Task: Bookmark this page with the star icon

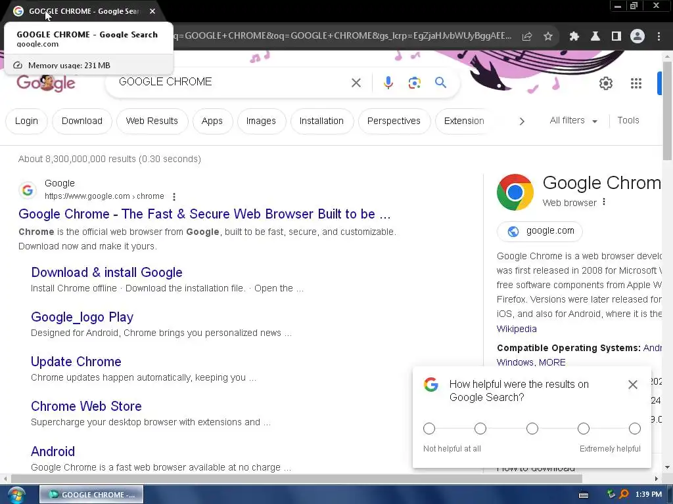Action: (547, 37)
